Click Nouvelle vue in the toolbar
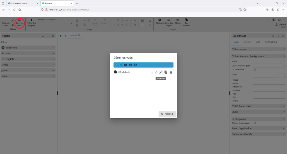This screenshot has width=287, height=154. pos(6,22)
